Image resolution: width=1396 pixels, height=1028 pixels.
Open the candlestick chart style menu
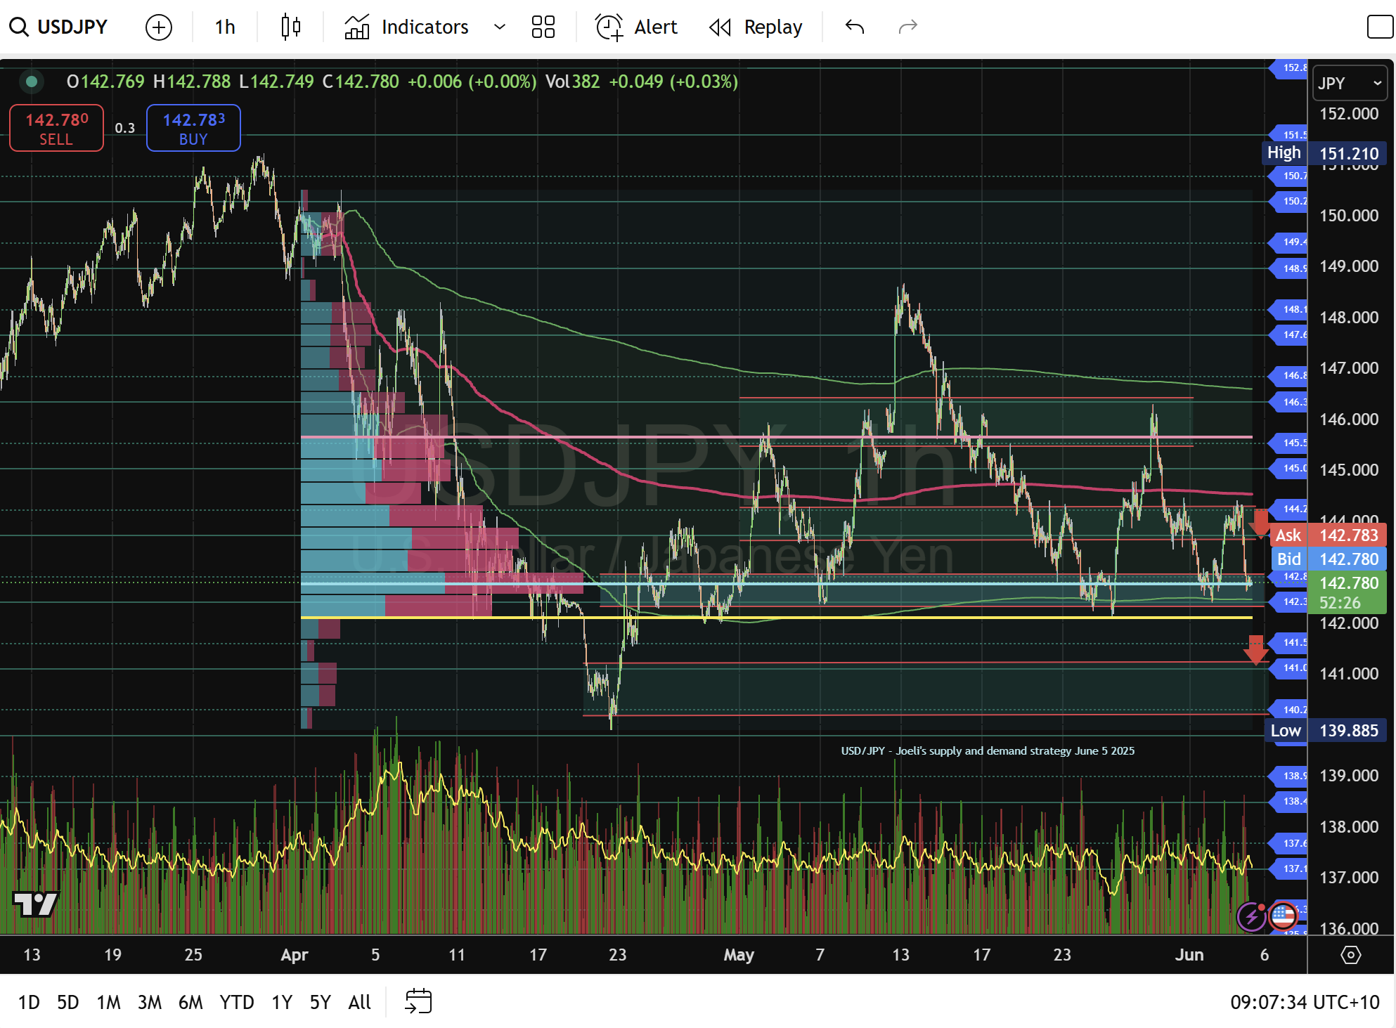point(290,27)
